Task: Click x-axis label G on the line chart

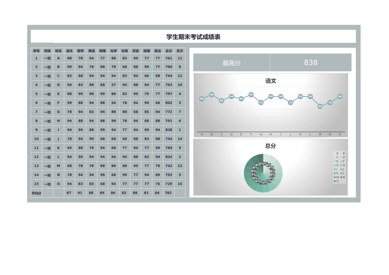Action: click(x=261, y=134)
